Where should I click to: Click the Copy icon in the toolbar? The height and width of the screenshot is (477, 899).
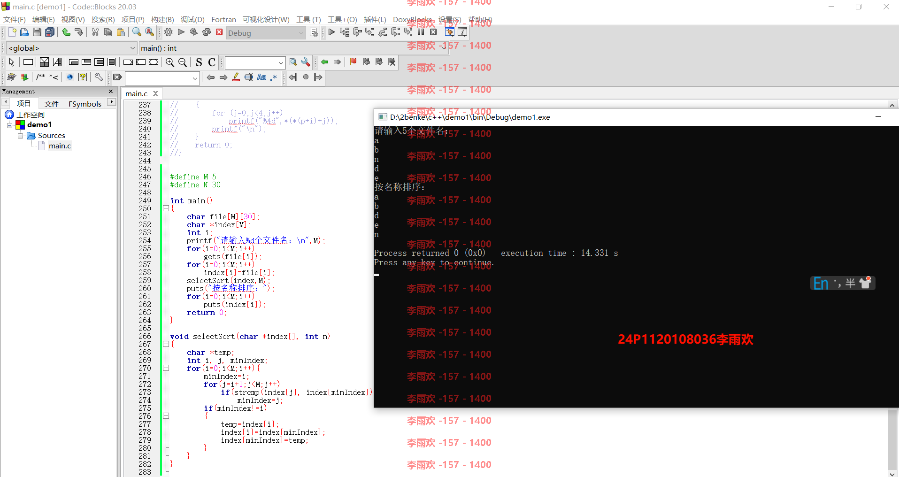pyautogui.click(x=108, y=32)
